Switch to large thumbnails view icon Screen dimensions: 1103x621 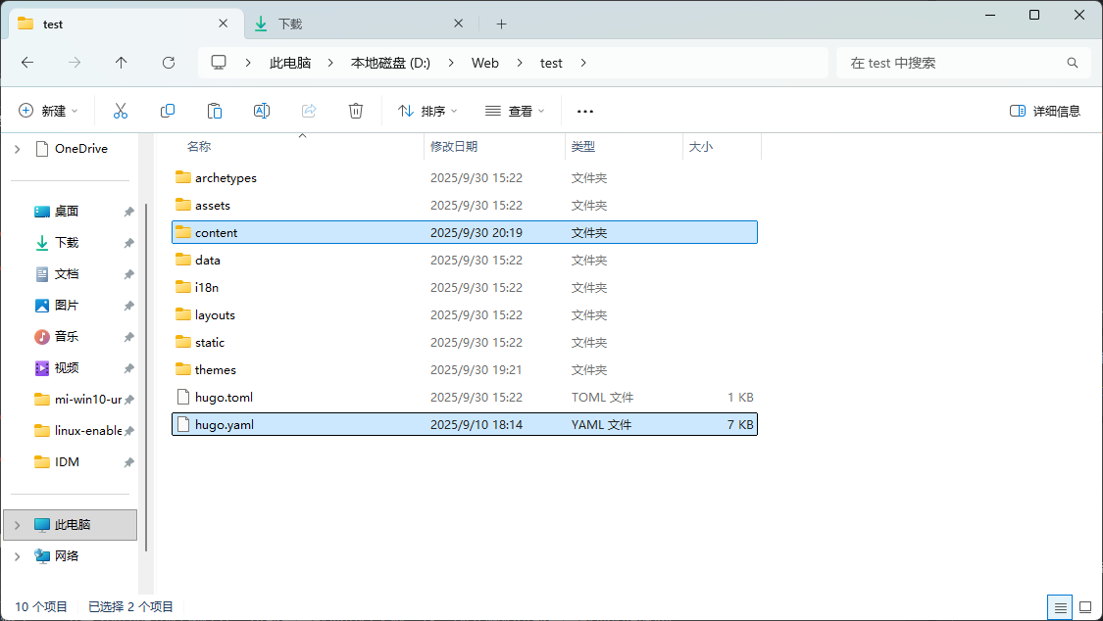pos(1084,607)
